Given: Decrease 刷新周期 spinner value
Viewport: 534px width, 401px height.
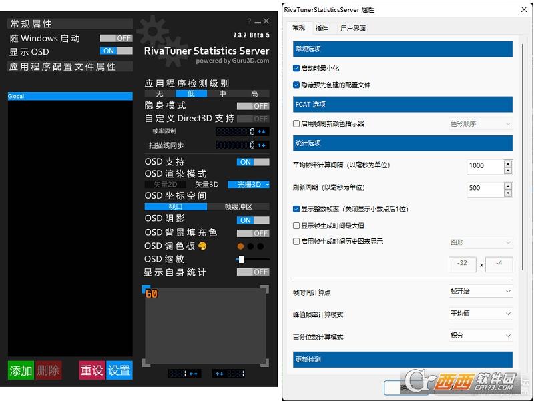Looking at the screenshot, I should click(508, 193).
